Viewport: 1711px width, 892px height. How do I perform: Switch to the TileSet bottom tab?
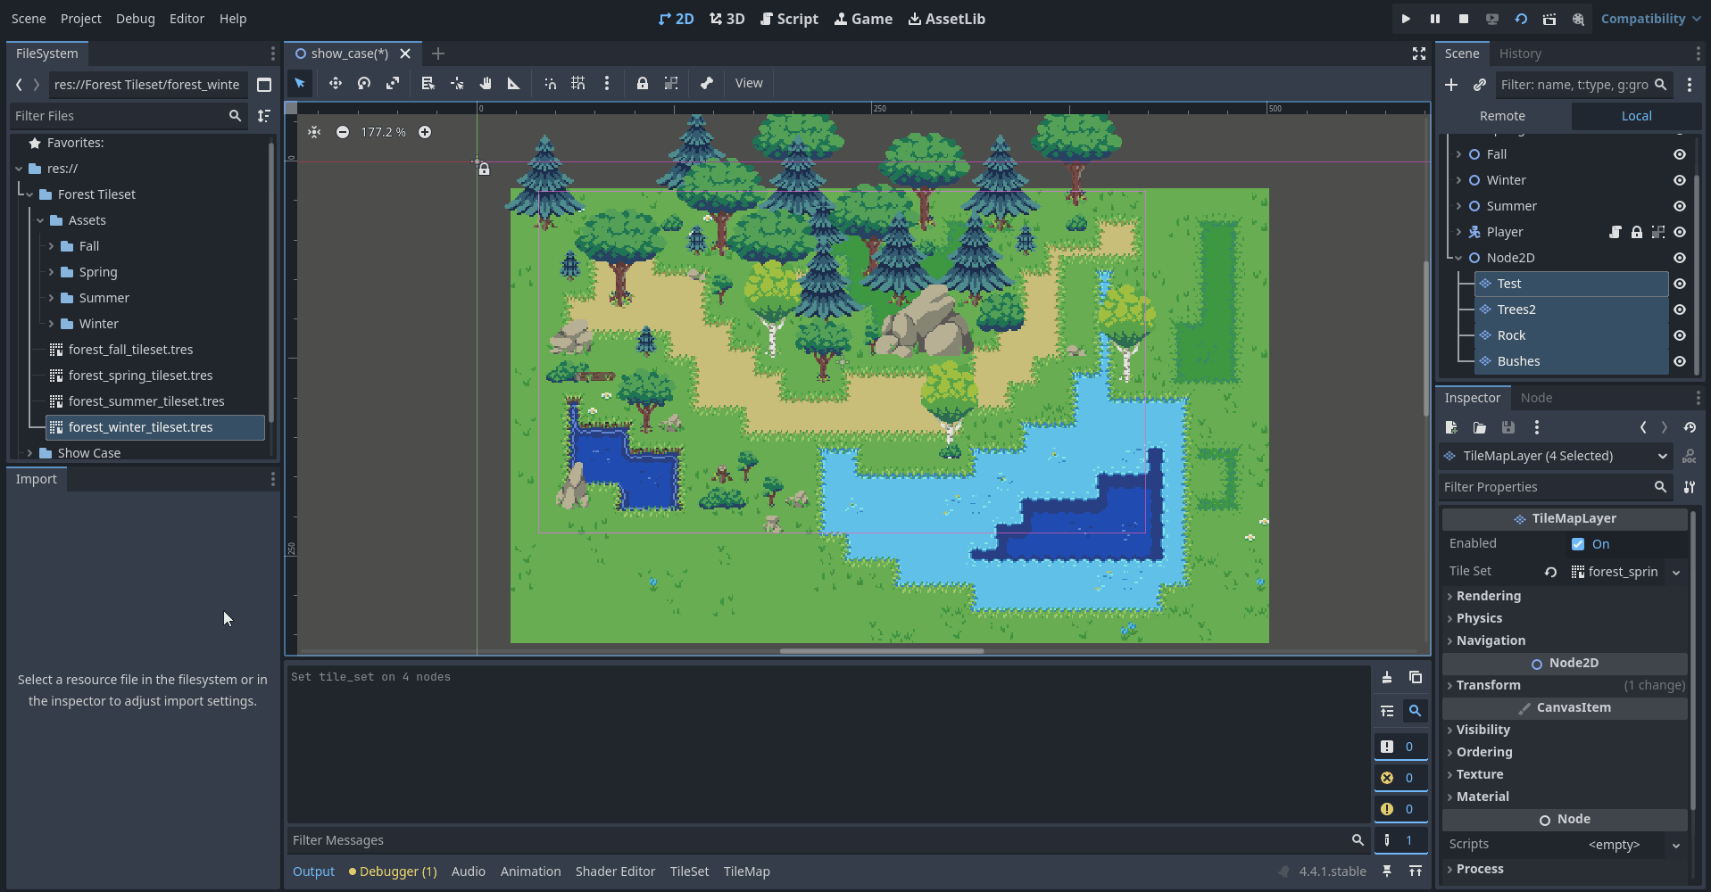(x=688, y=871)
